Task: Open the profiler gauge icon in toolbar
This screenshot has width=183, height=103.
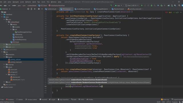Action: pyautogui.click(x=158, y=5)
